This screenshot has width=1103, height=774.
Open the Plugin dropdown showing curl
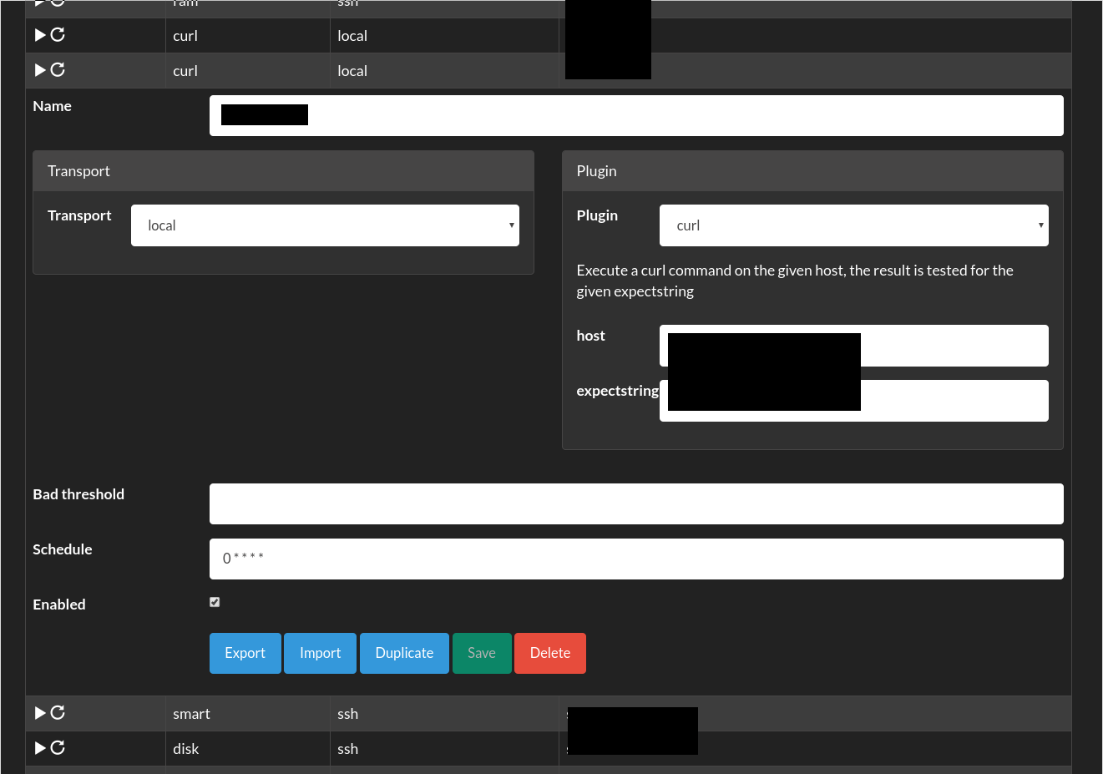click(x=853, y=225)
